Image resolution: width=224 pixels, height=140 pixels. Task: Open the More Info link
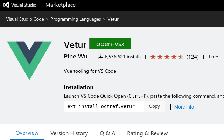click(184, 107)
